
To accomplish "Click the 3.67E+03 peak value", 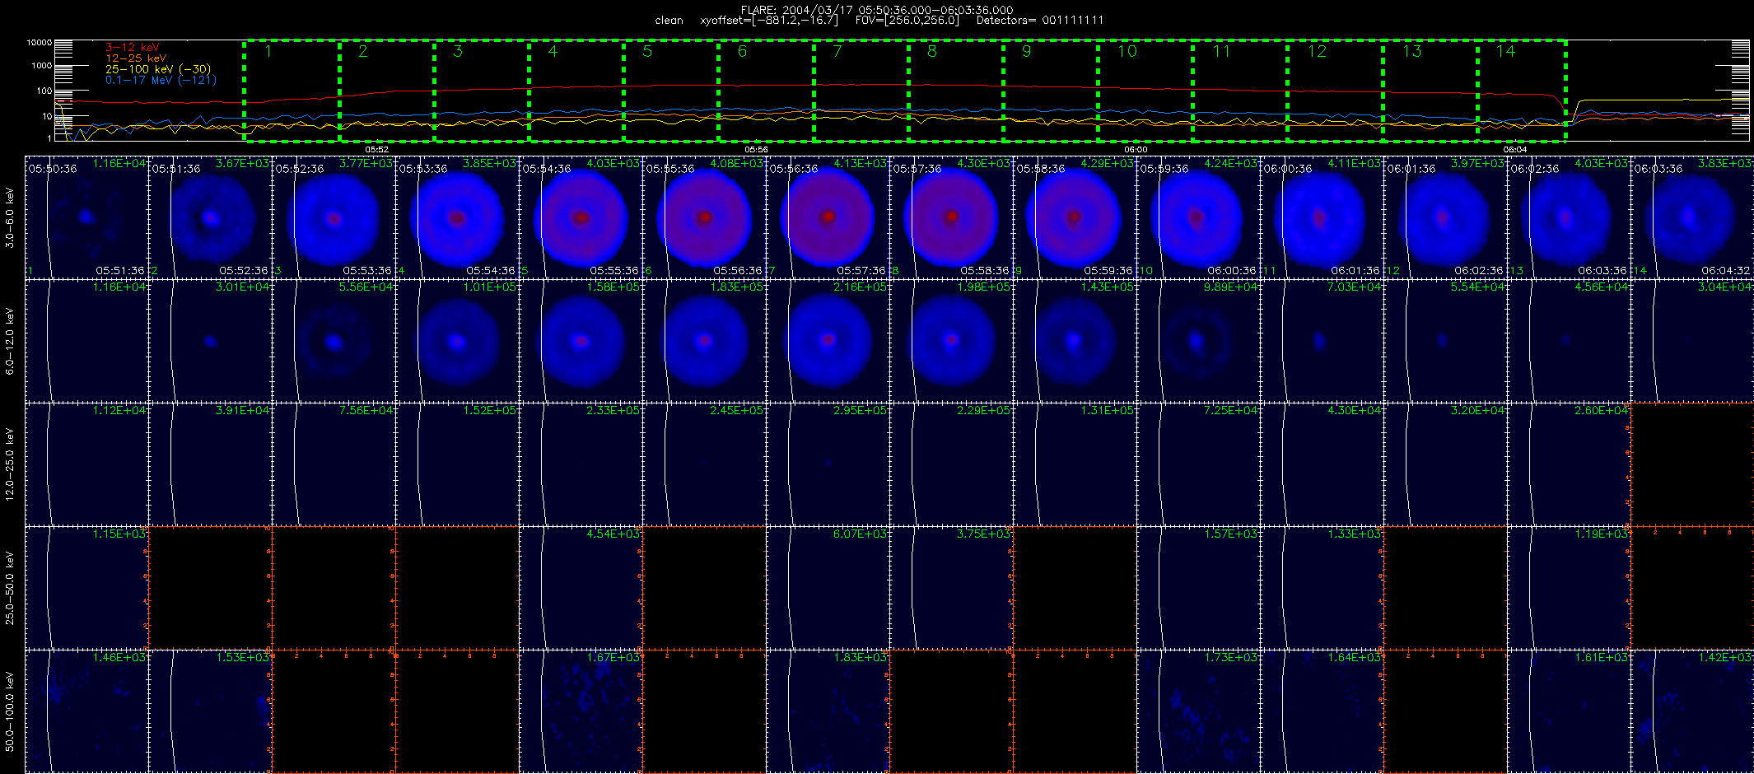I will pos(243,163).
